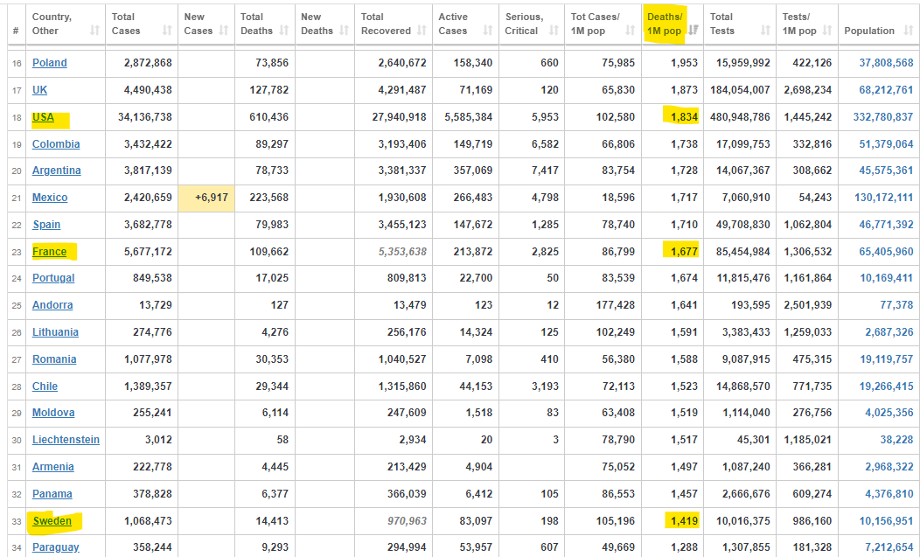Screen dimensions: 920x557
Task: Open the UK country link
Action: (x=40, y=90)
